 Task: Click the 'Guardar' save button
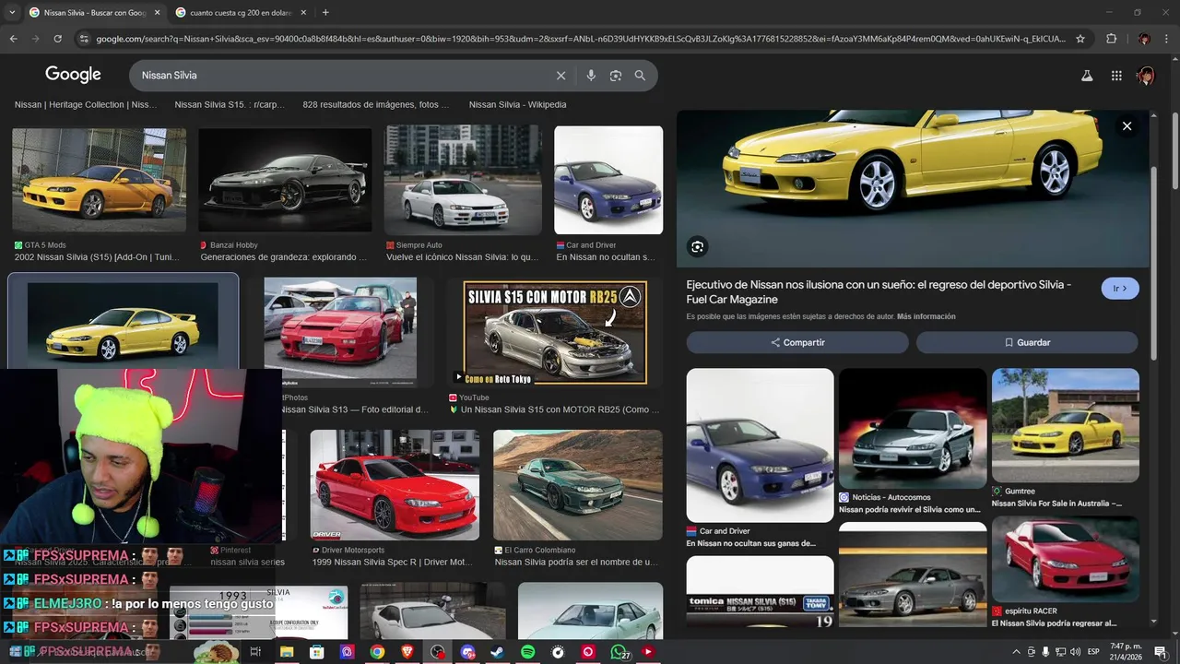(x=1027, y=342)
